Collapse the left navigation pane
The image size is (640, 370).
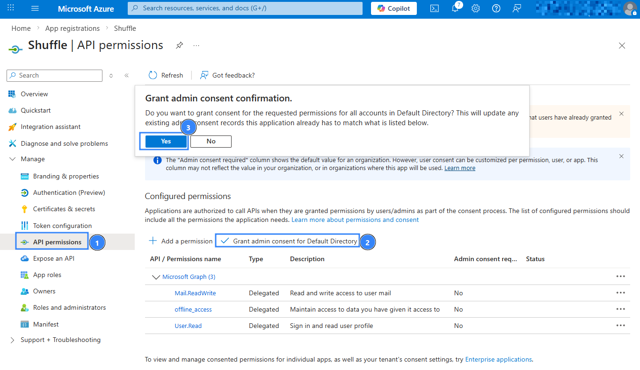click(x=126, y=75)
